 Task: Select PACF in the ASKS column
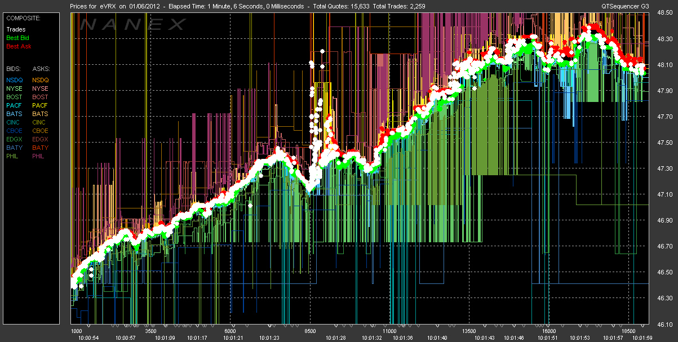click(41, 105)
